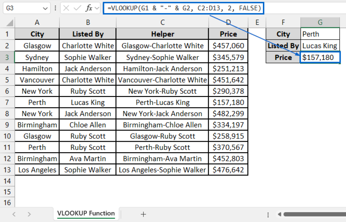Add a new sheet with plus icon
Image resolution: width=346 pixels, height=222 pixels.
pyautogui.click(x=143, y=214)
